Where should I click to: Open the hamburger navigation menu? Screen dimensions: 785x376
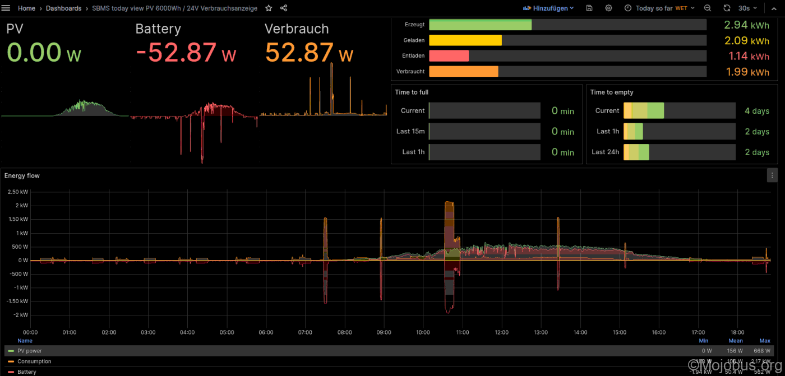click(x=6, y=8)
